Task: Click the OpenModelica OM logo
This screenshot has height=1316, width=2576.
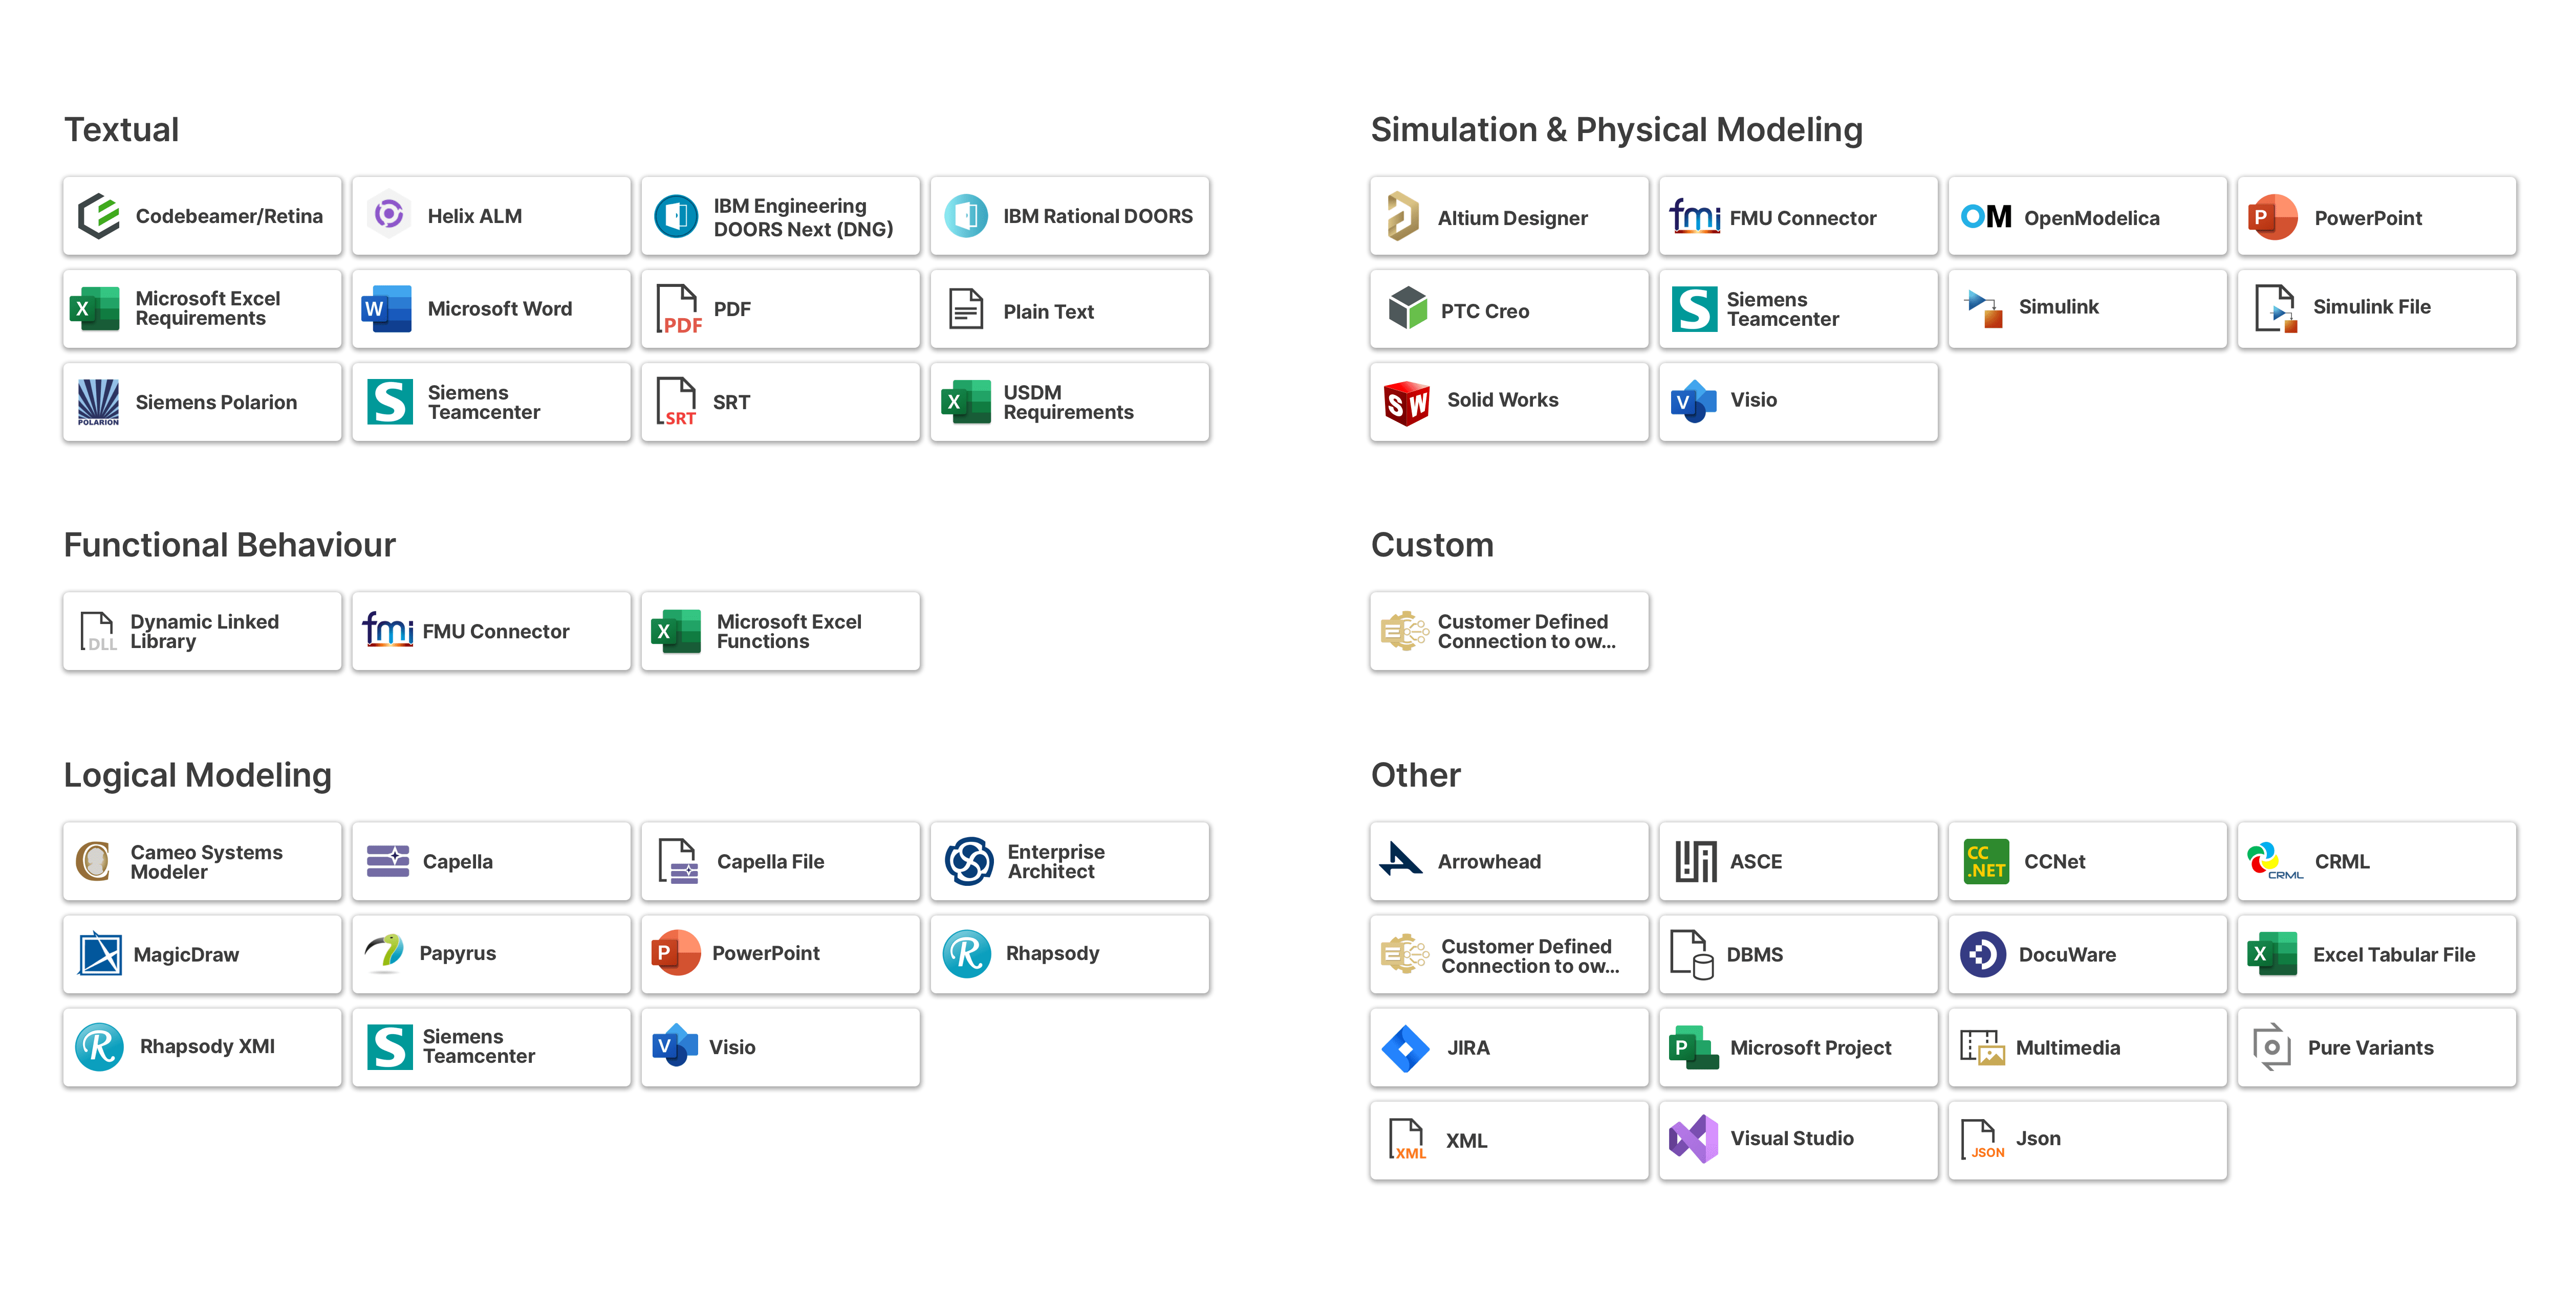Action: 1985,216
